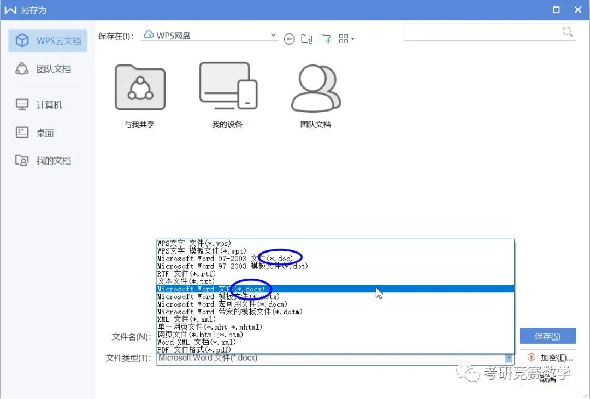Select Microsoft Word 文件(*.docx) highlighted option
The width and height of the screenshot is (590, 399).
click(x=335, y=289)
